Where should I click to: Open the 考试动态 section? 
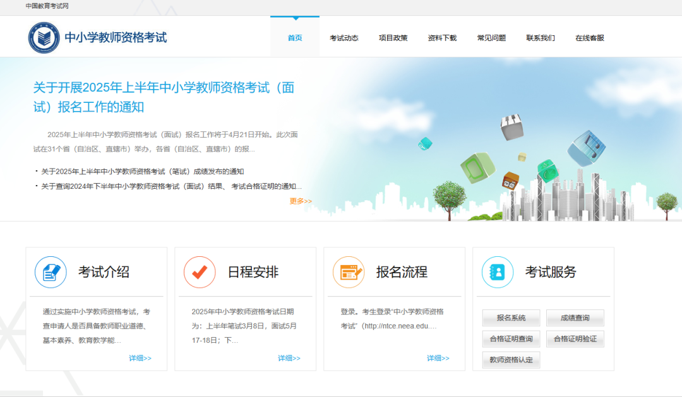point(344,37)
